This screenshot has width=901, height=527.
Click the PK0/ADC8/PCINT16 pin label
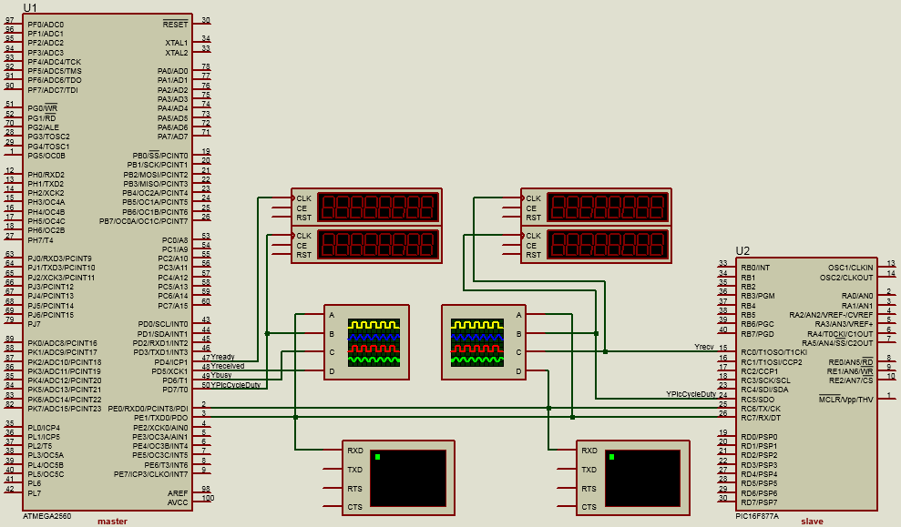coord(62,343)
